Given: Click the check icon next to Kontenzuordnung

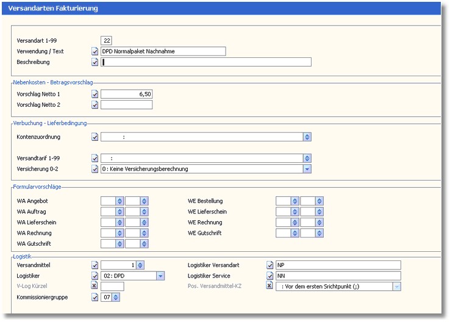Looking at the screenshot, I should click(x=95, y=137).
